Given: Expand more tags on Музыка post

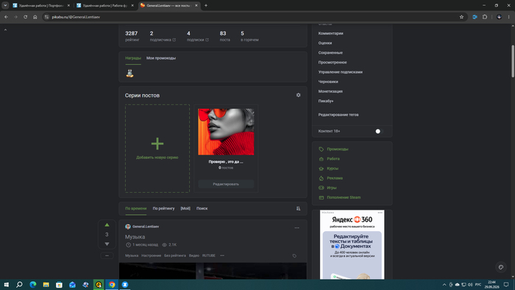Looking at the screenshot, I should (222, 255).
